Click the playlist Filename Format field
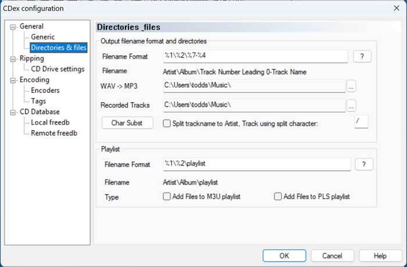 tap(257, 164)
